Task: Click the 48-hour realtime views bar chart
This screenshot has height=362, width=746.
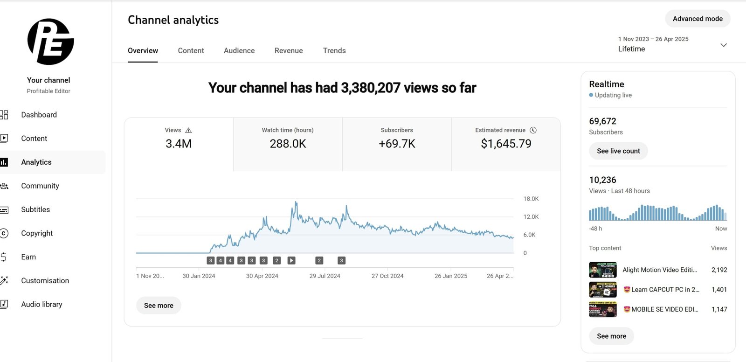Action: [x=658, y=212]
